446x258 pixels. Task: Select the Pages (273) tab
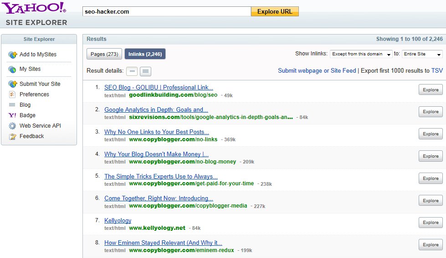coord(104,54)
